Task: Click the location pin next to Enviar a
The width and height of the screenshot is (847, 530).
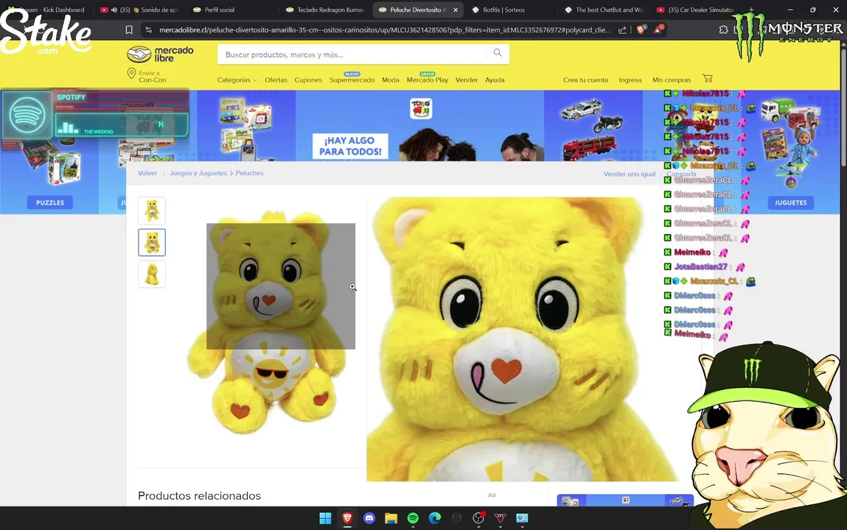Action: tap(131, 74)
